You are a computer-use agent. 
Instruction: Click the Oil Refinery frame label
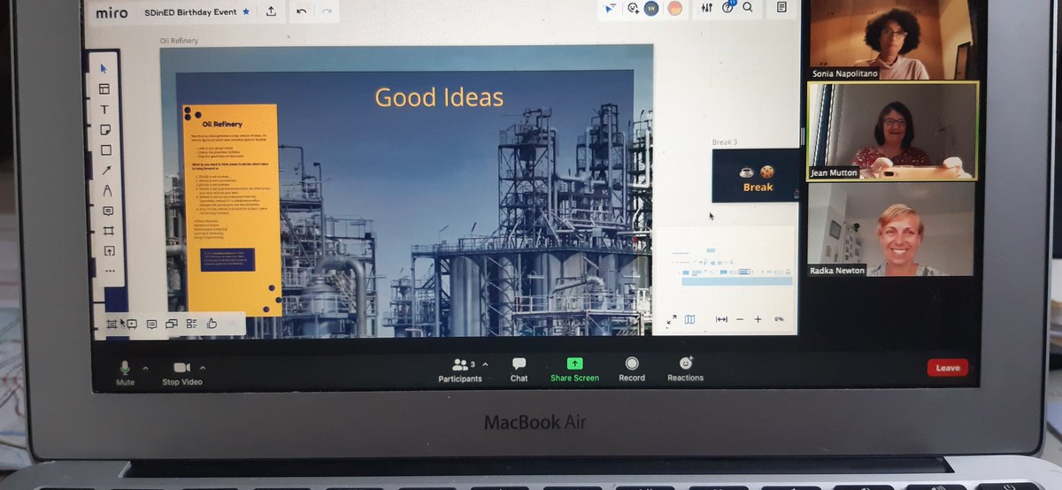[178, 41]
